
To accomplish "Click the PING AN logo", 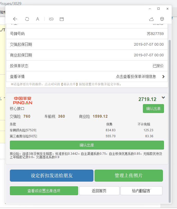I will pyautogui.click(x=23, y=101).
